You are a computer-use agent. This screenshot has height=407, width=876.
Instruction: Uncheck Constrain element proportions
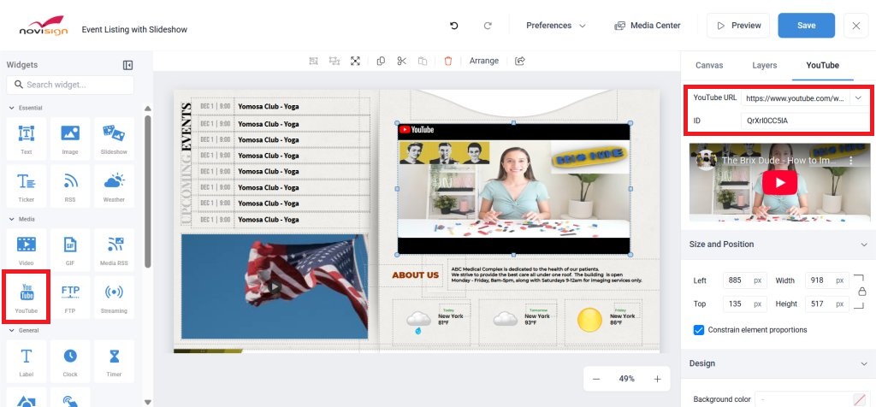coord(698,330)
